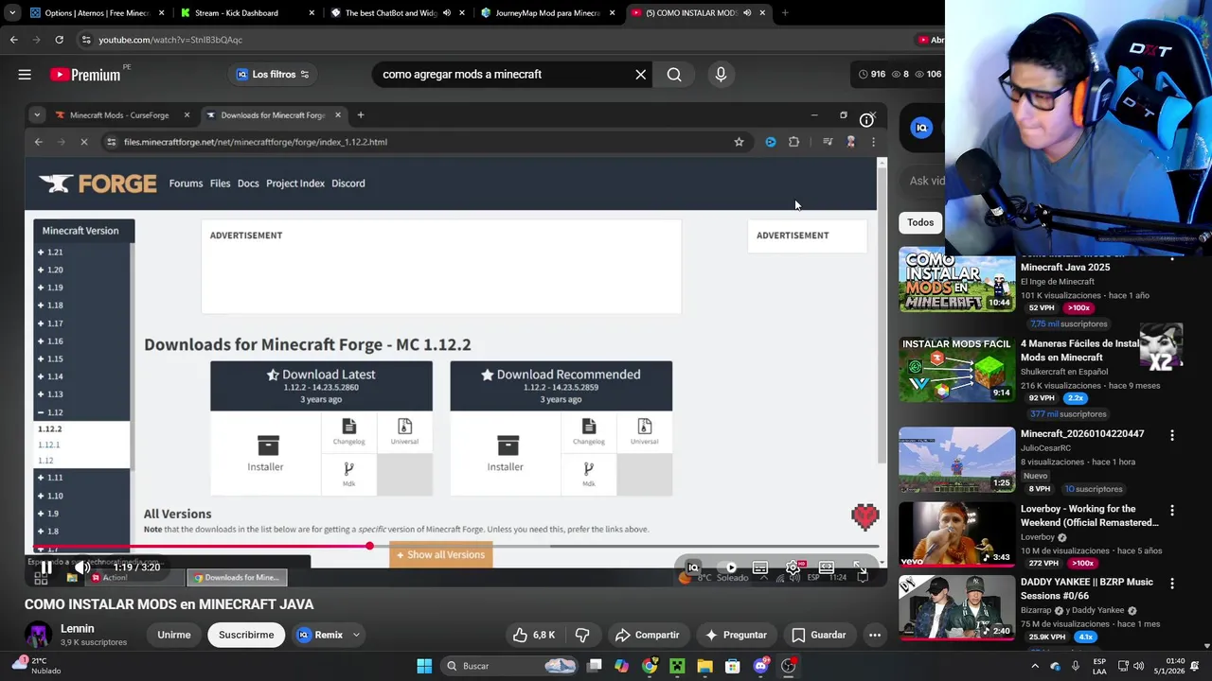Join the channel with Unirme
Image resolution: width=1212 pixels, height=681 pixels.
click(174, 635)
